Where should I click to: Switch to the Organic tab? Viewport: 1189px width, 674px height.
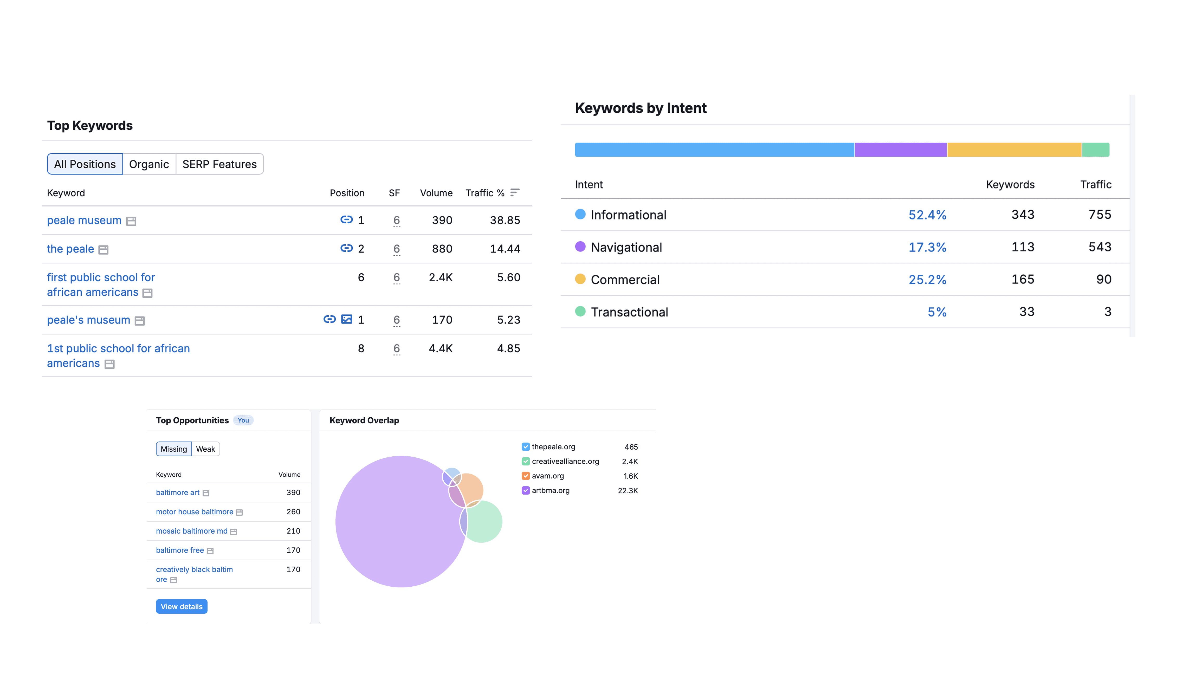point(148,164)
